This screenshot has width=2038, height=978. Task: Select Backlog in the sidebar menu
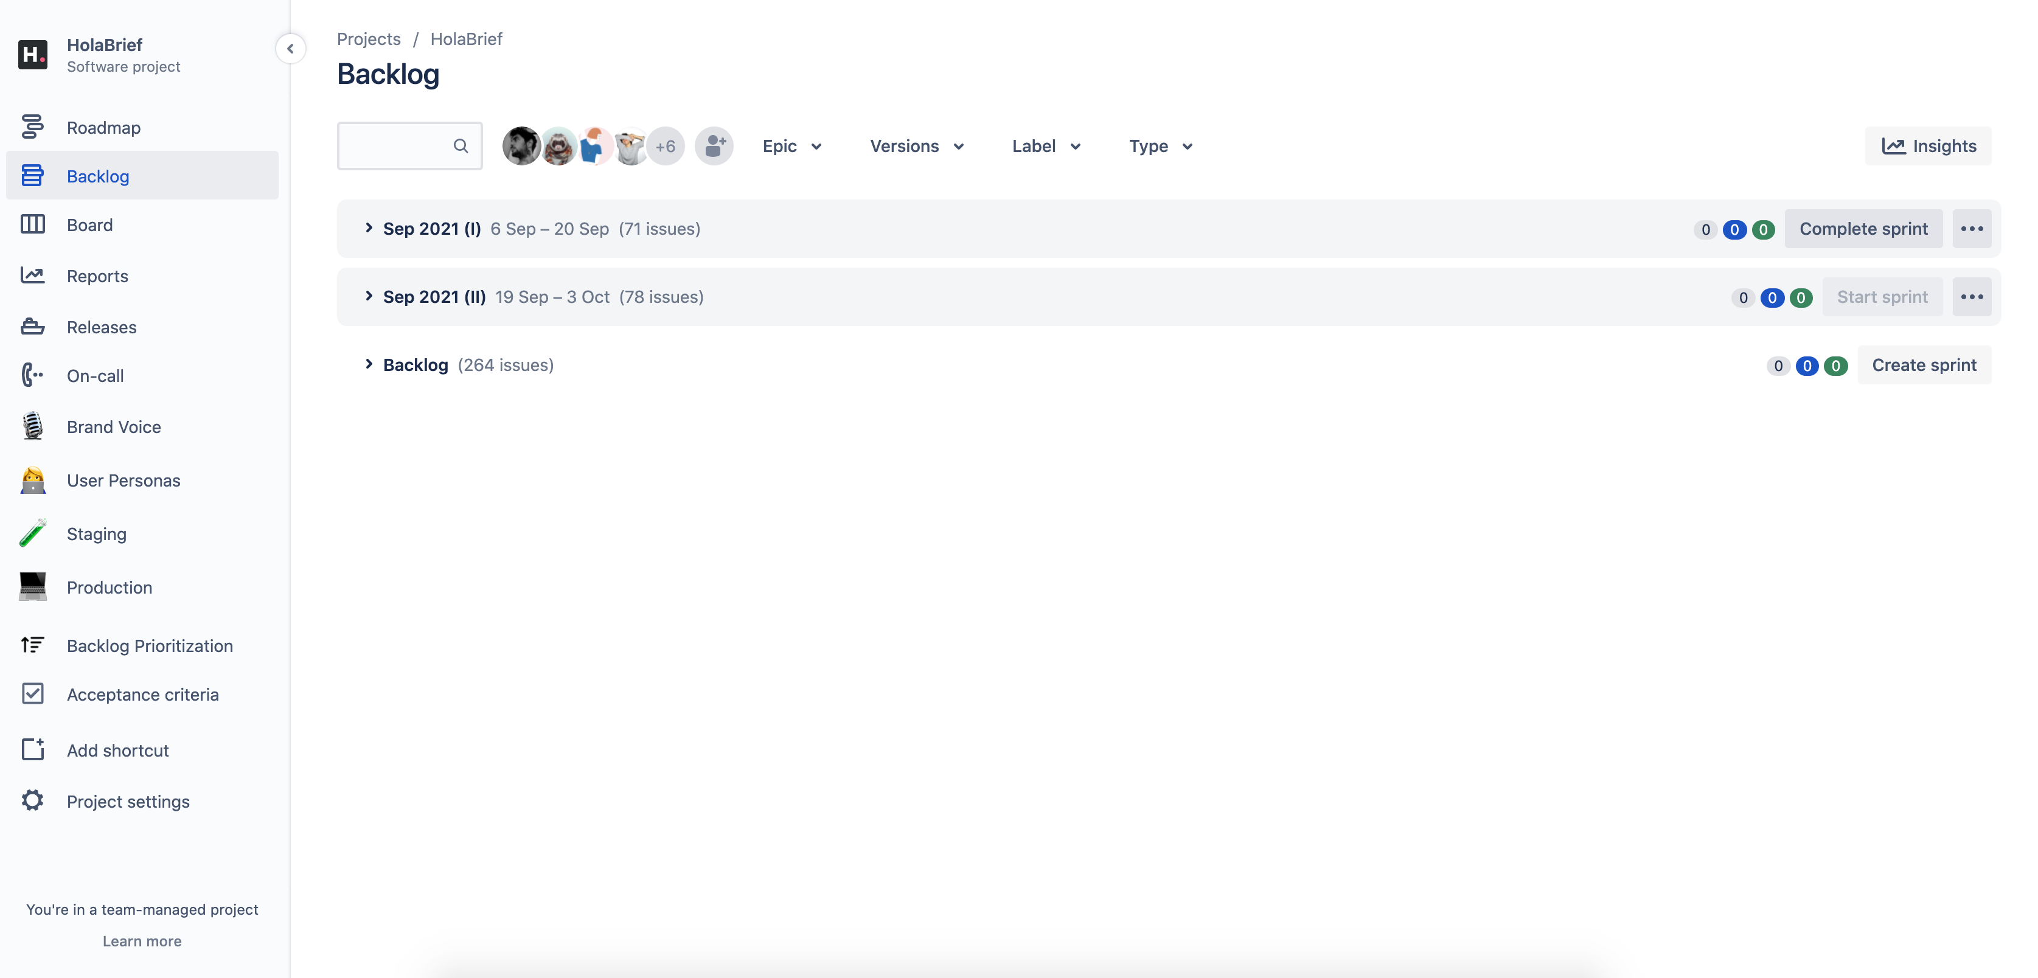[x=142, y=176]
